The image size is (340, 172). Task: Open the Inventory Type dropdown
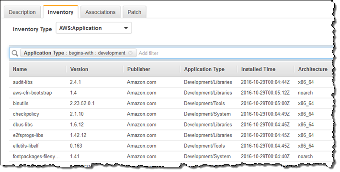click(x=94, y=28)
